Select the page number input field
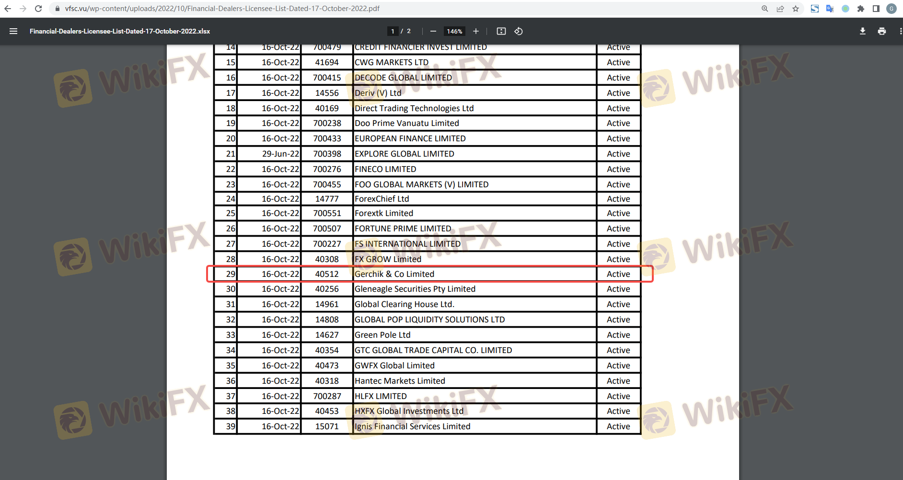 point(393,31)
